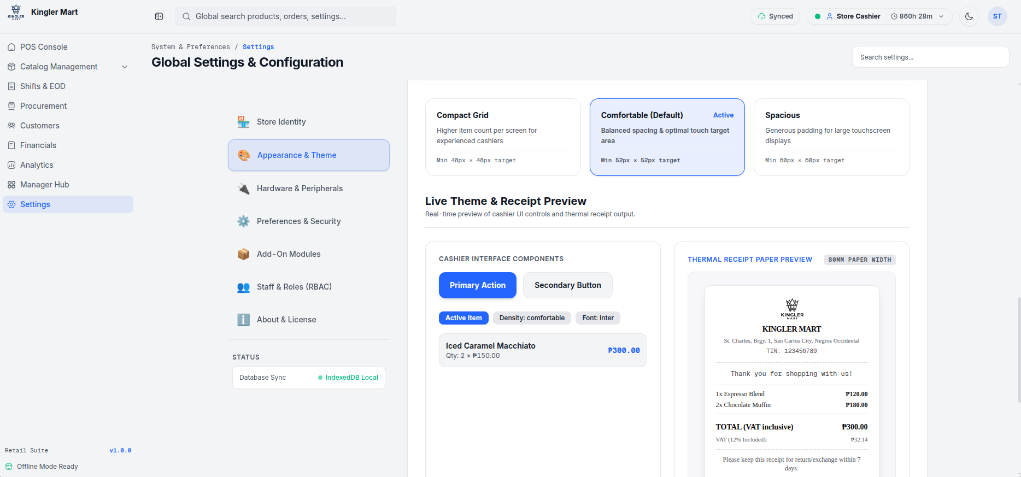Click the Synced cloud status icon
This screenshot has height=477, width=1021.
(x=761, y=16)
